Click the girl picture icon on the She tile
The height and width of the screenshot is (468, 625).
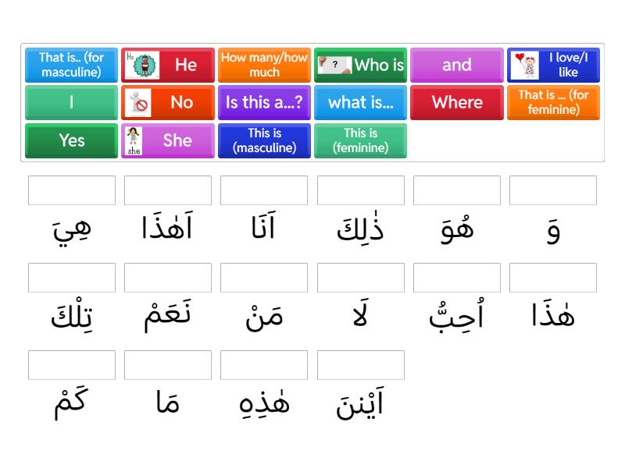pyautogui.click(x=135, y=140)
